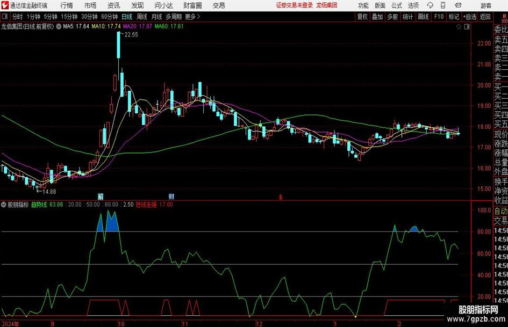Click the MA10: 17.74 indicator label
The height and width of the screenshot is (327, 508).
click(106, 26)
